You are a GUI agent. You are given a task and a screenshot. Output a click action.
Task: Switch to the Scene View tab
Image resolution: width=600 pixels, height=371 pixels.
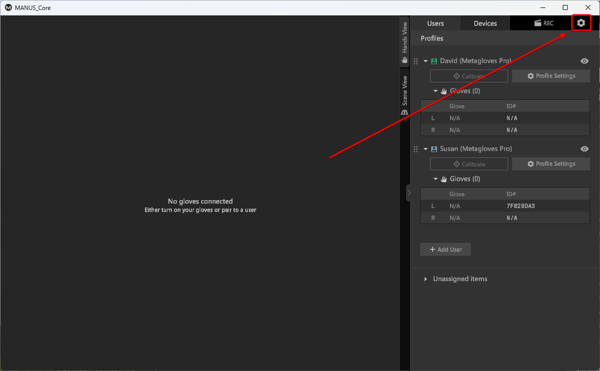(405, 95)
